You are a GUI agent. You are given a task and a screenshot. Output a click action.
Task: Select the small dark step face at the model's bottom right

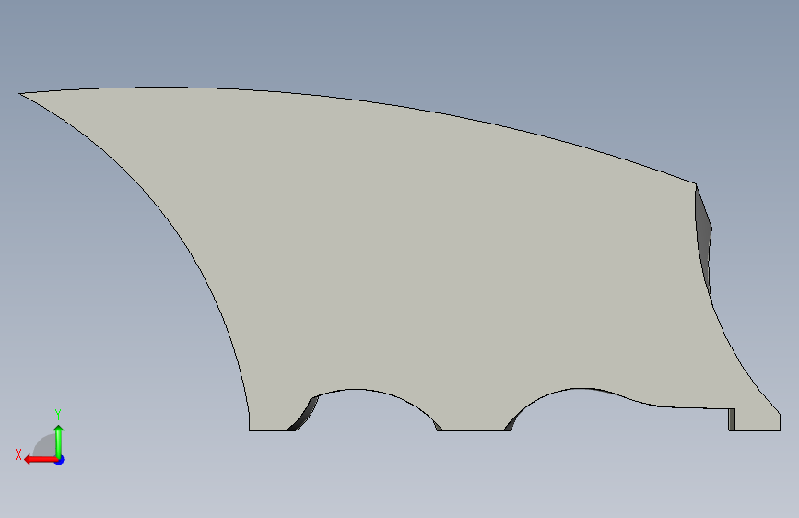[x=732, y=419]
